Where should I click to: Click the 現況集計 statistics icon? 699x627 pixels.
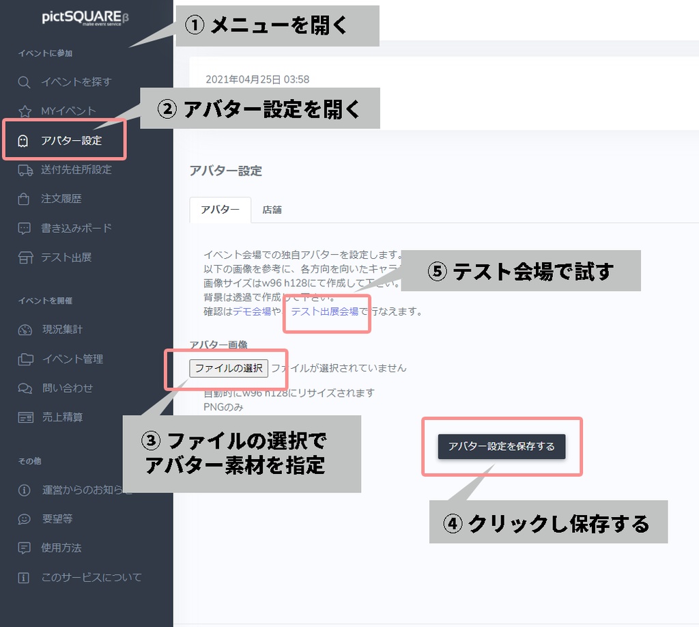(24, 330)
